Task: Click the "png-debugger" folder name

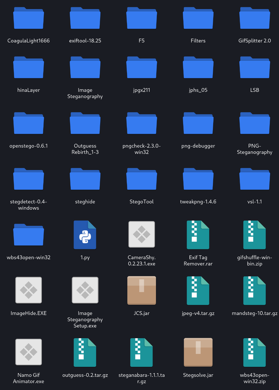Action: [198, 146]
